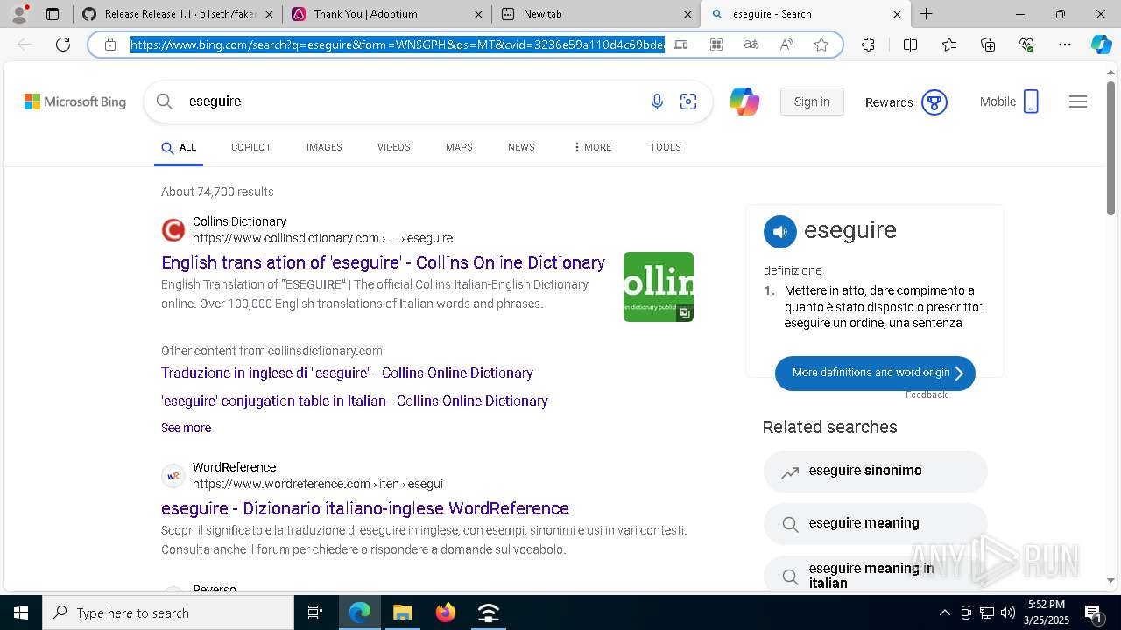Open the volume control tray icon
The image size is (1121, 630).
pyautogui.click(x=1007, y=612)
